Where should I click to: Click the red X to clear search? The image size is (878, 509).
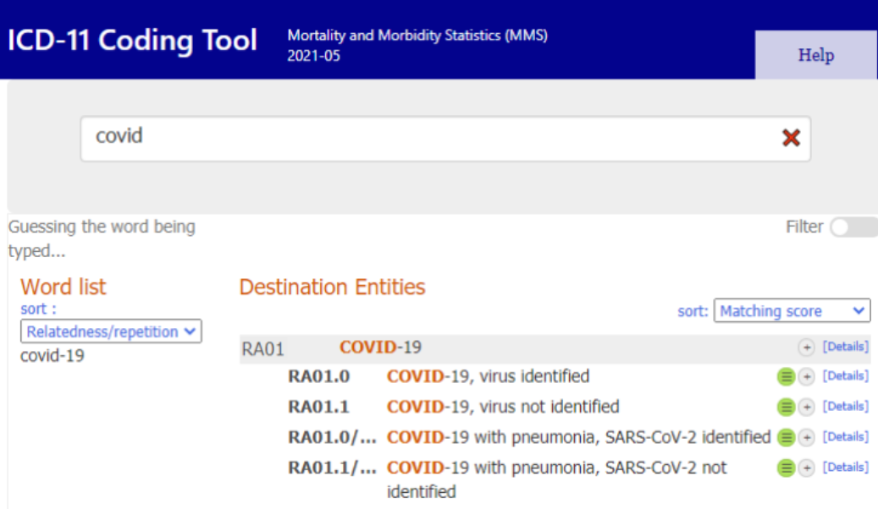click(x=791, y=138)
